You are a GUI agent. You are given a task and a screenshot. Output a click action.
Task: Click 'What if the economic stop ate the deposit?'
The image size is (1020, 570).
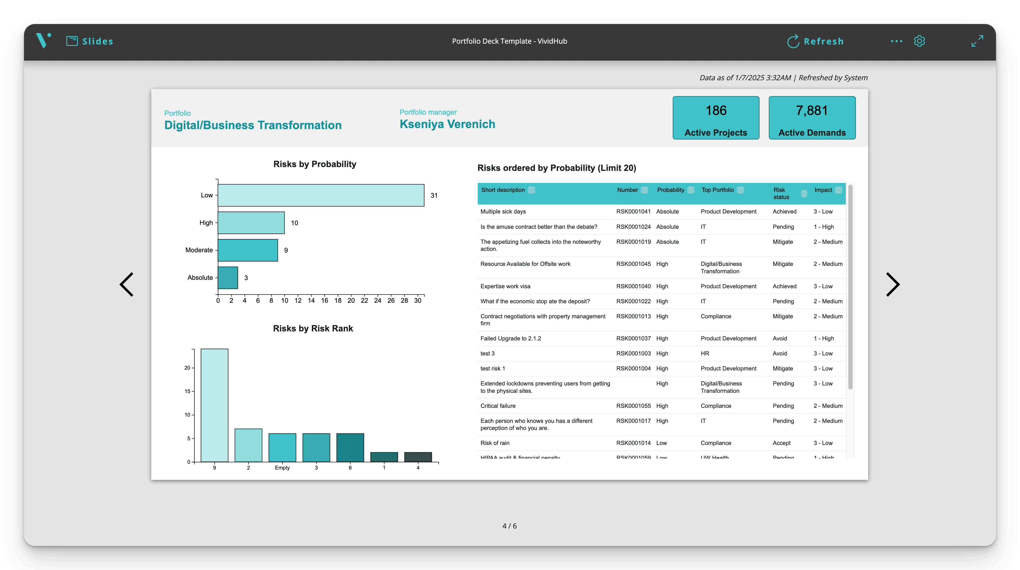tap(535, 301)
